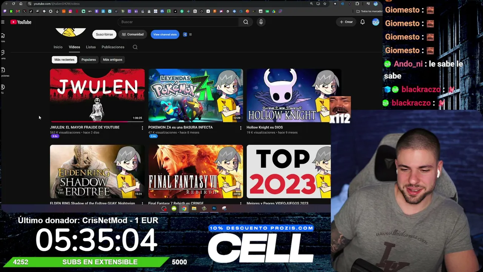Open options for JWULEN video

coord(142,128)
